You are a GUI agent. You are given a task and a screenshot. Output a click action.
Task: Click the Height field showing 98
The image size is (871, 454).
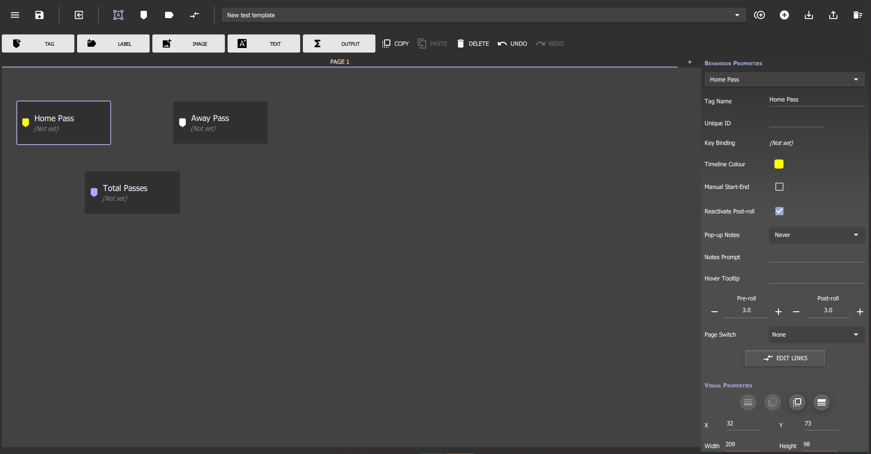(820, 445)
